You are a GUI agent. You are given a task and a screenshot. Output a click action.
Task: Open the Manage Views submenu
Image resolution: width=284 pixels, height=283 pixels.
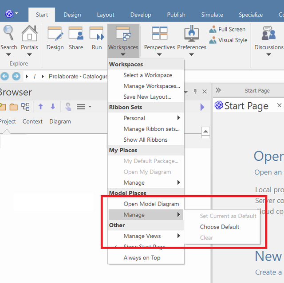(146, 236)
